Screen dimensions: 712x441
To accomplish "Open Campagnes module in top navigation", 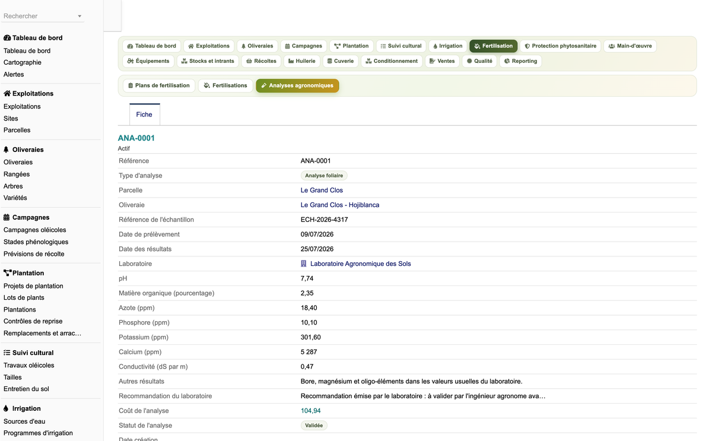I will click(303, 46).
